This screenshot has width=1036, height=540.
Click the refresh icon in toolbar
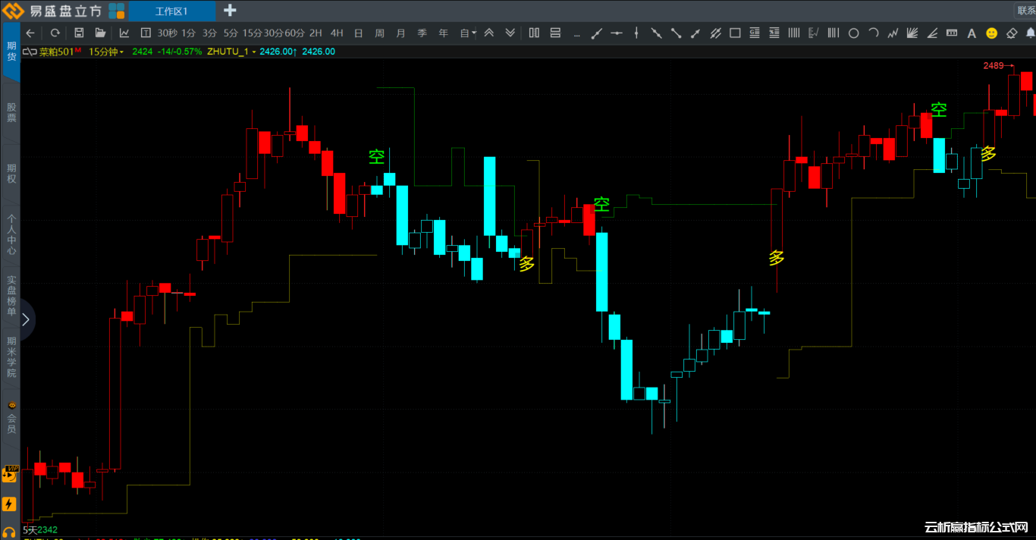coord(55,33)
